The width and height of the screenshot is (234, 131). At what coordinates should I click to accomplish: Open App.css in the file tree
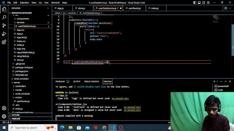(20, 30)
